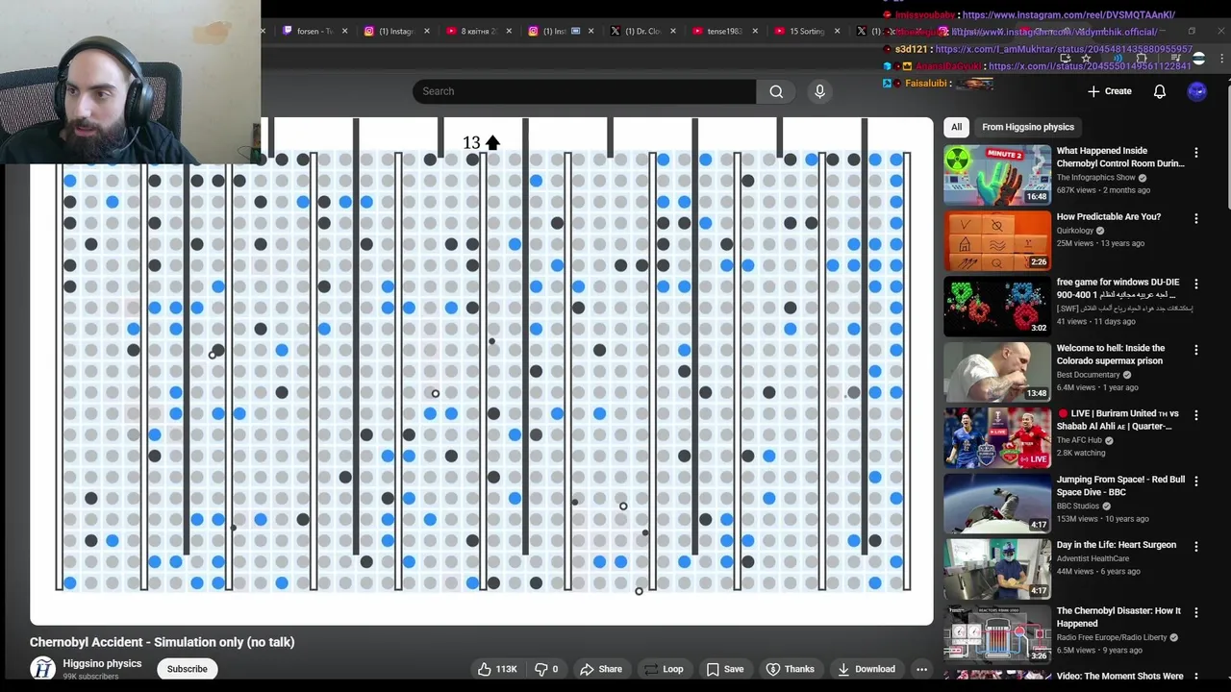Open BBC Studios channel name
1231x692 pixels.
coord(1077,506)
